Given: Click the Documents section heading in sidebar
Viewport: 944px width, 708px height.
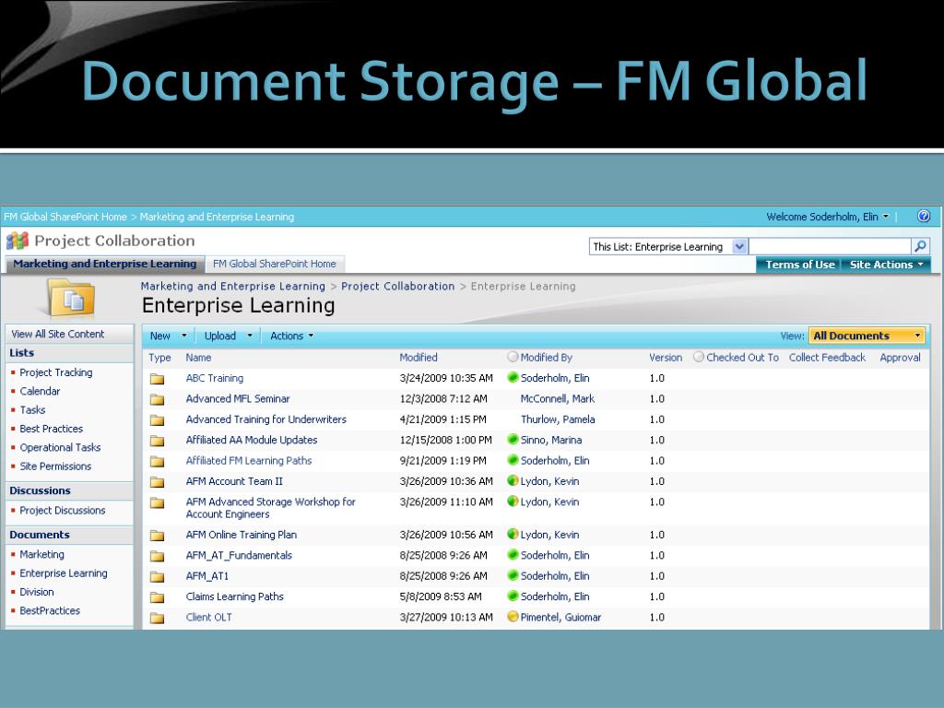Looking at the screenshot, I should (x=40, y=536).
